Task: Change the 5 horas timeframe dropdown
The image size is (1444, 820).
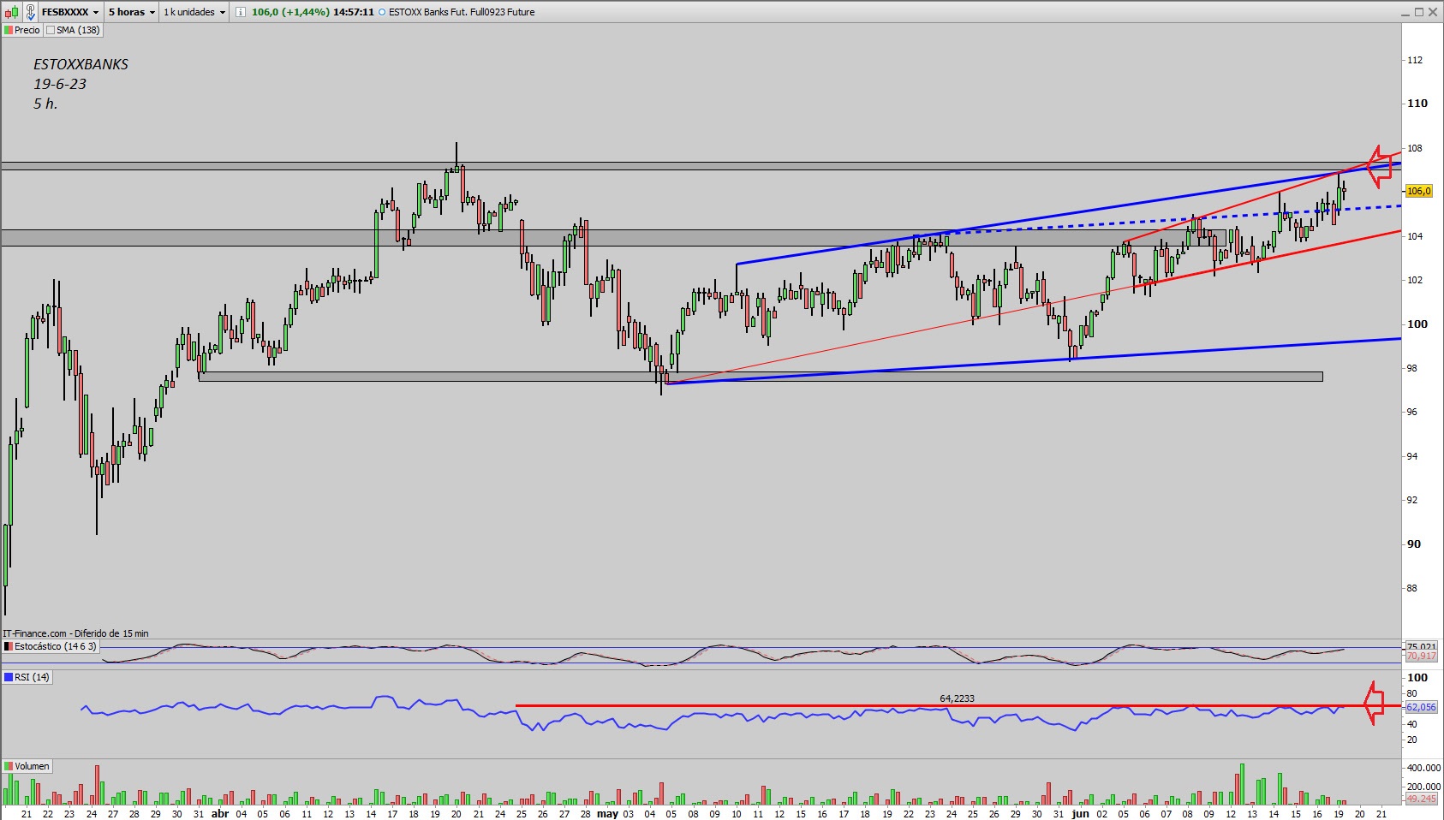Action: [x=132, y=12]
